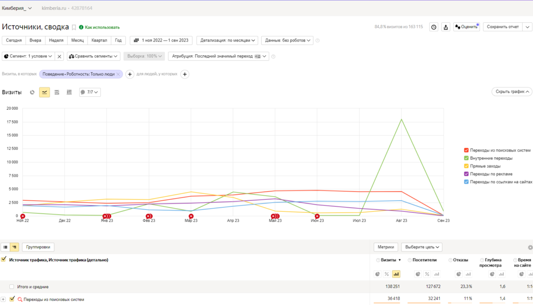Toggle Прямые заходы legend checkbox
The image size is (533, 305).
pos(466,166)
